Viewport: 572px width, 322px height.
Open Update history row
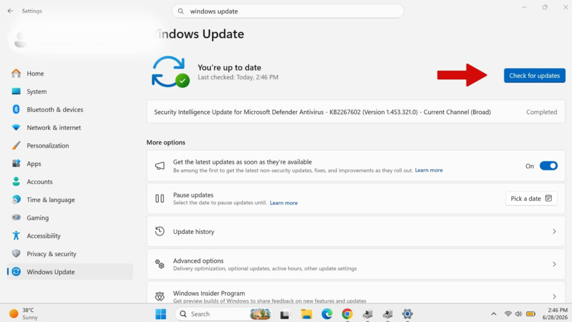point(356,231)
